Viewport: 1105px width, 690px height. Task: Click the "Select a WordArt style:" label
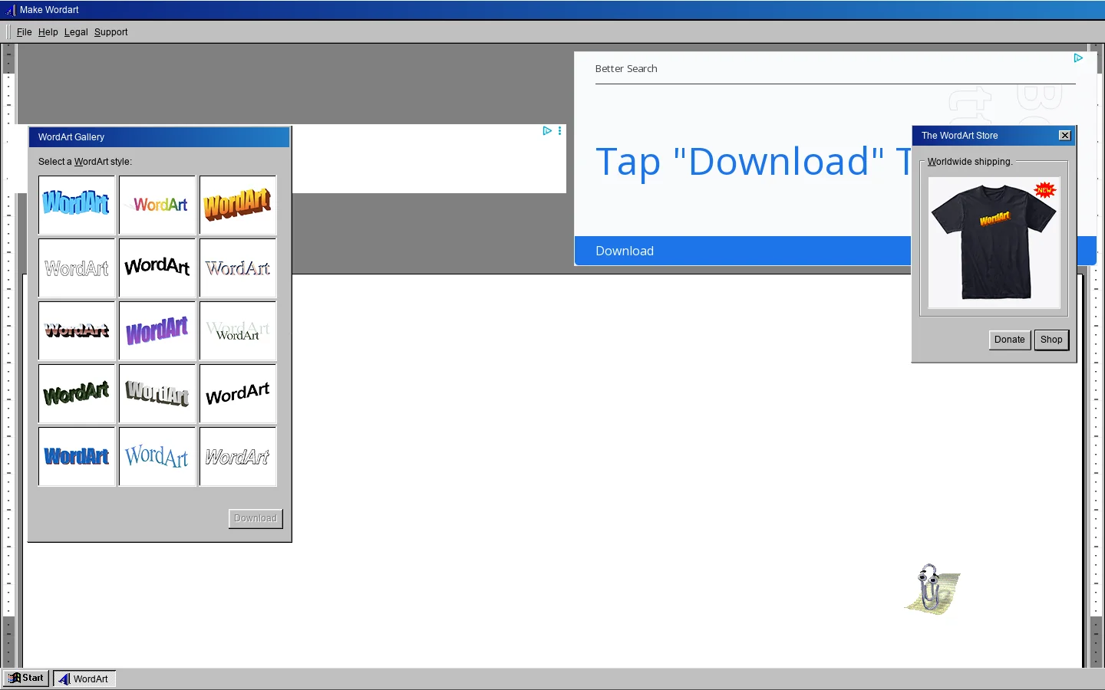click(85, 162)
